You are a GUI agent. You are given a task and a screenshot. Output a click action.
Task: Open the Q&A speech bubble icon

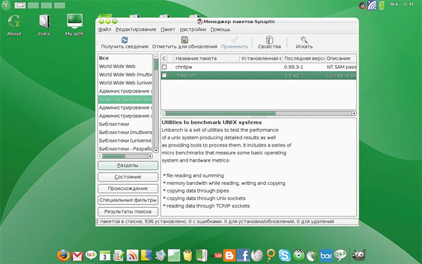(x=340, y=255)
